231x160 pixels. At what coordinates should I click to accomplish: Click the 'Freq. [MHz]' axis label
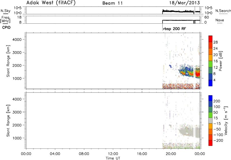(5, 19)
